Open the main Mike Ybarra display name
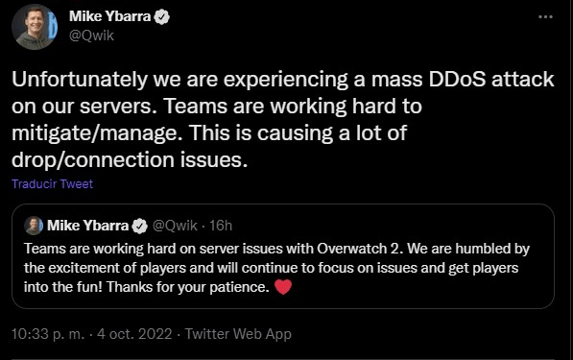573x360 pixels. [x=110, y=16]
